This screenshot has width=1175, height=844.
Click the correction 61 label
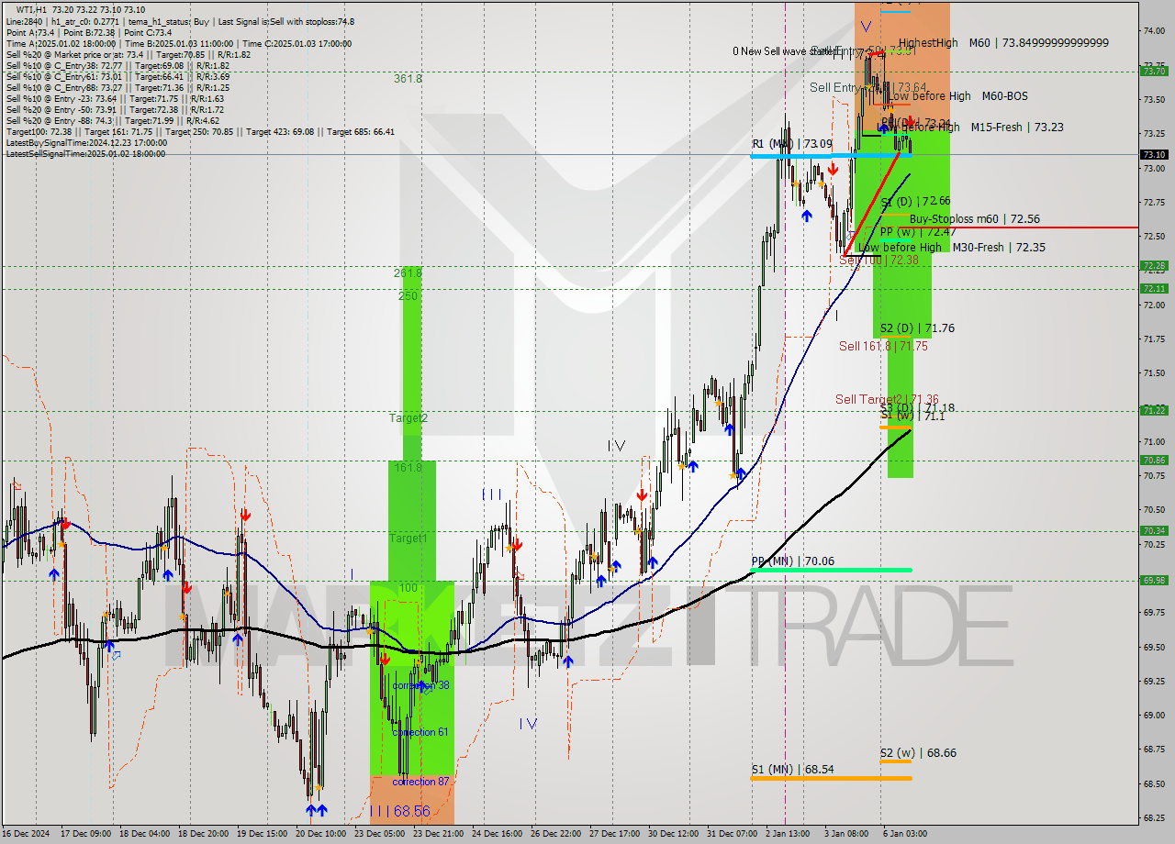(420, 732)
